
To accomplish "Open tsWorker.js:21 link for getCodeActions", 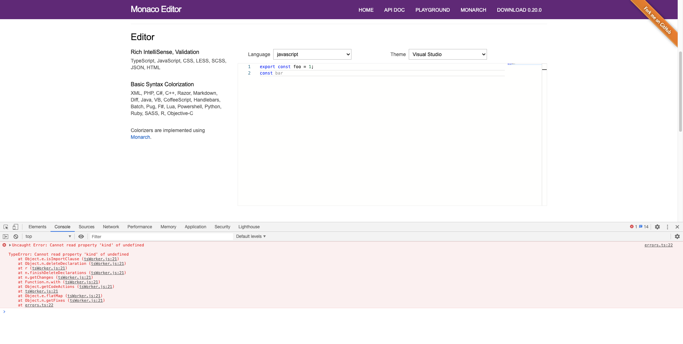I will pos(96,286).
